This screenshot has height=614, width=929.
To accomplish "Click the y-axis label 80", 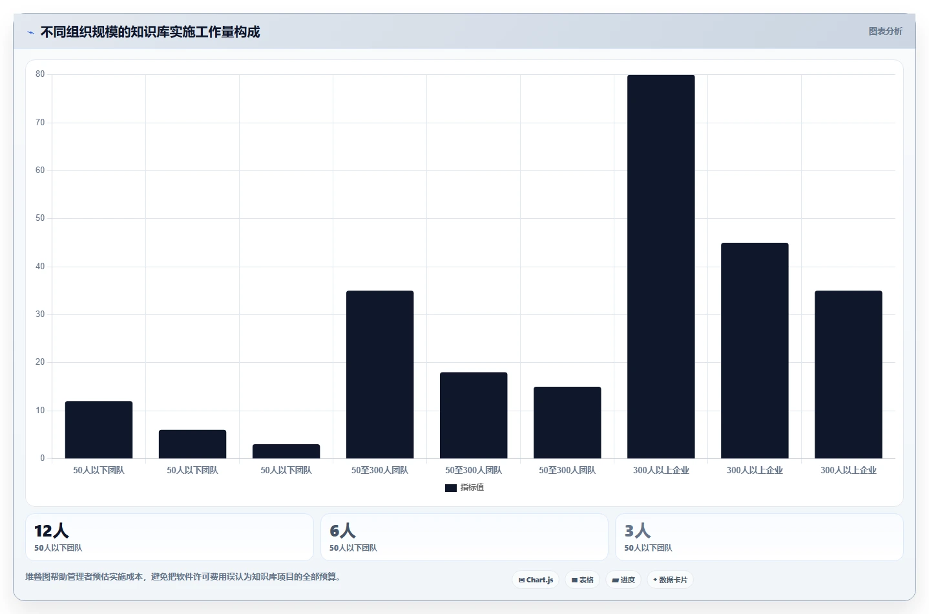I will [x=40, y=74].
